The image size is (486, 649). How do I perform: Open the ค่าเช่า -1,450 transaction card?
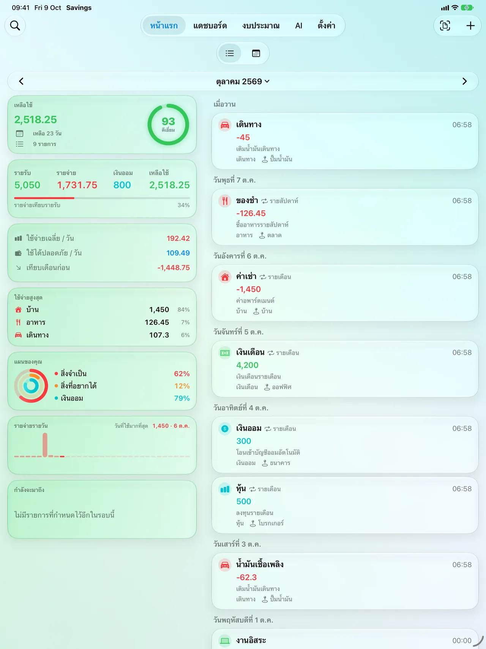click(345, 293)
